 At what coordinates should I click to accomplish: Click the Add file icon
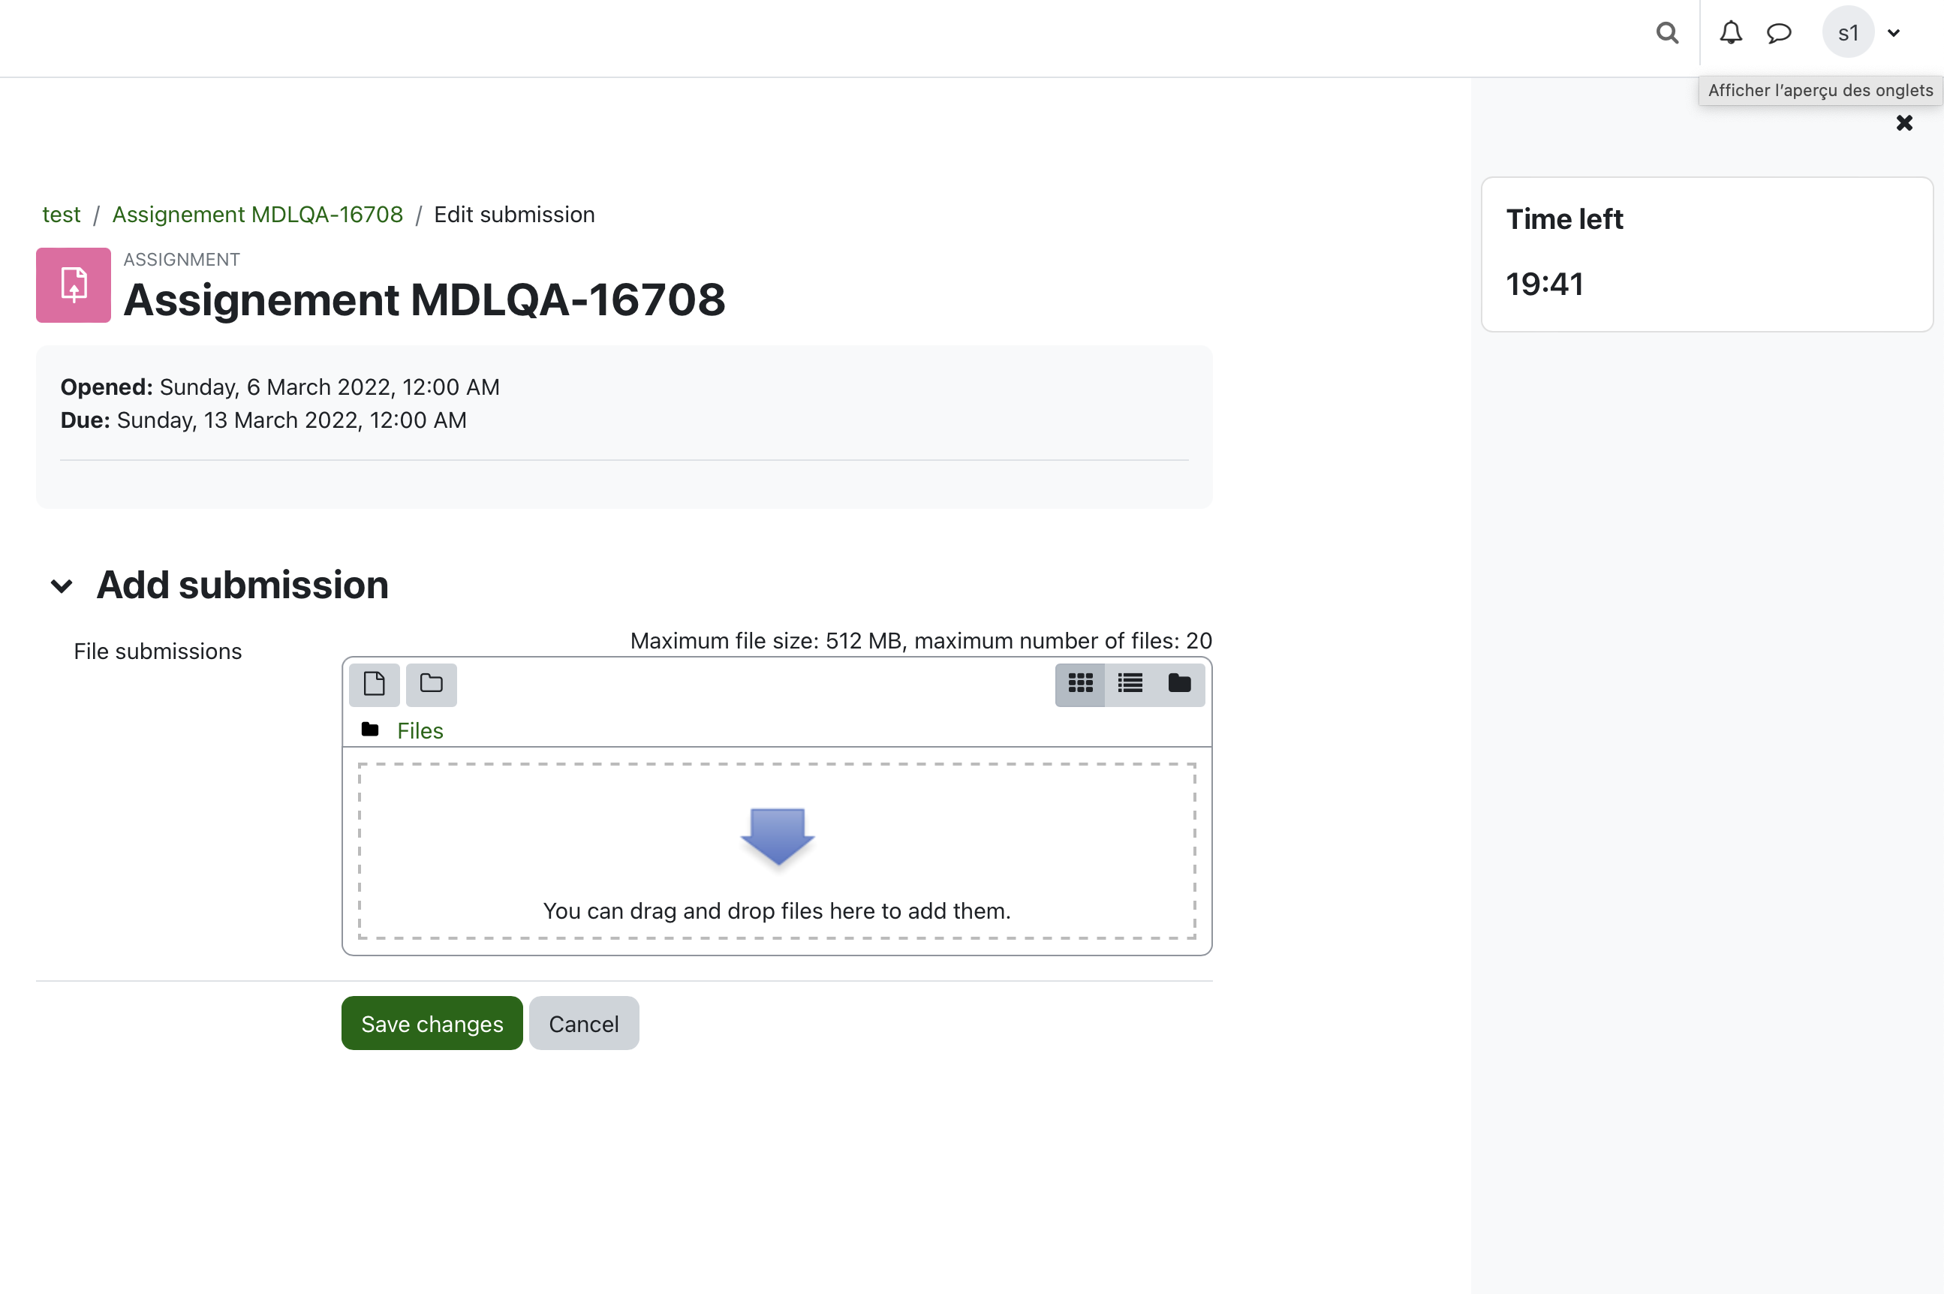(x=374, y=684)
